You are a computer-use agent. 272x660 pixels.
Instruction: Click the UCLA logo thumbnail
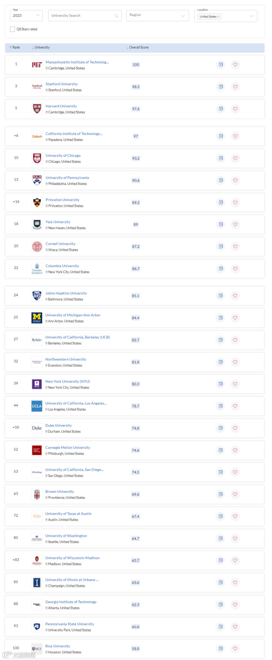tap(37, 406)
